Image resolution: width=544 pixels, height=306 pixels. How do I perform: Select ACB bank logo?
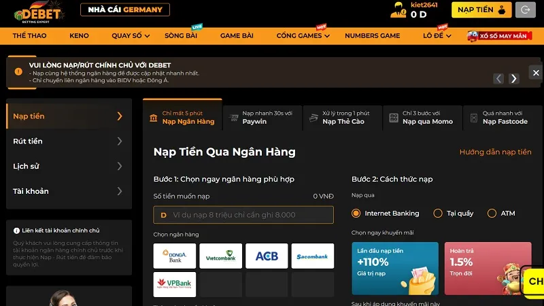(267, 256)
